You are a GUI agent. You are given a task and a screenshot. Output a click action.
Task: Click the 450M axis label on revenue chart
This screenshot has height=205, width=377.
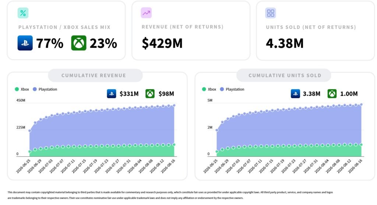click(x=21, y=100)
